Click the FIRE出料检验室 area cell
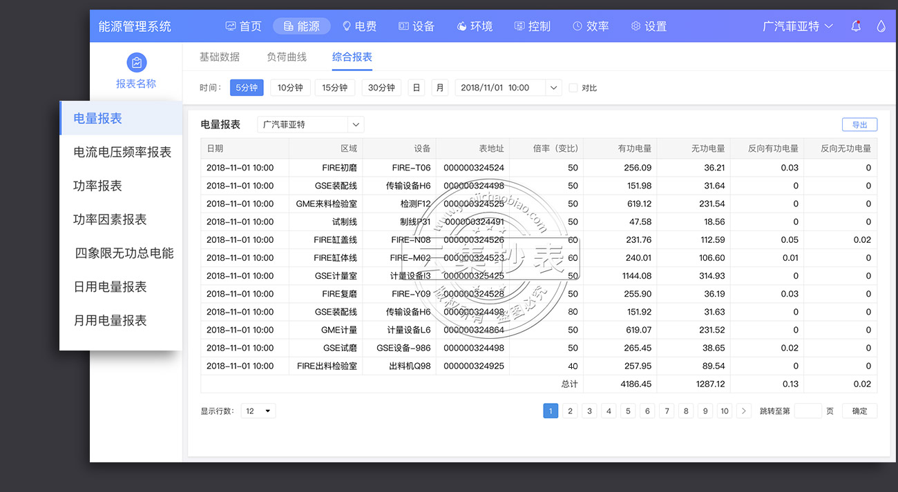Image resolution: width=898 pixels, height=492 pixels. [327, 366]
